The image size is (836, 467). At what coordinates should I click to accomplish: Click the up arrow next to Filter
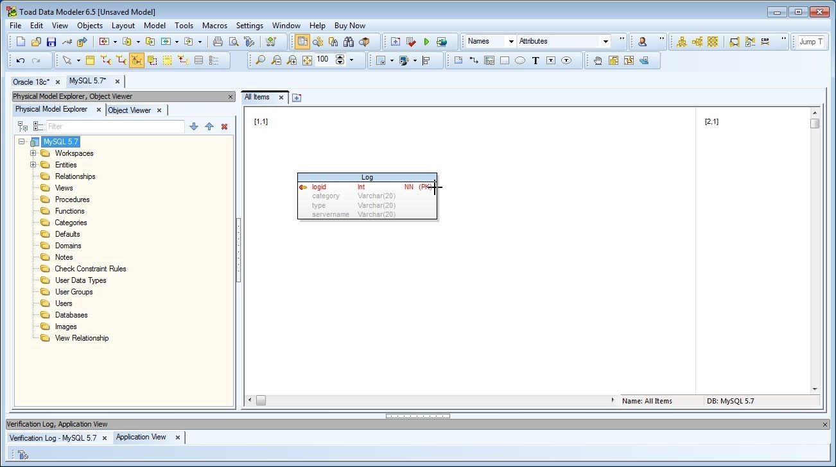209,126
